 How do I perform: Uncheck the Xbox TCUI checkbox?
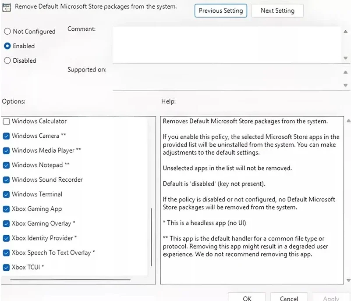click(x=6, y=267)
